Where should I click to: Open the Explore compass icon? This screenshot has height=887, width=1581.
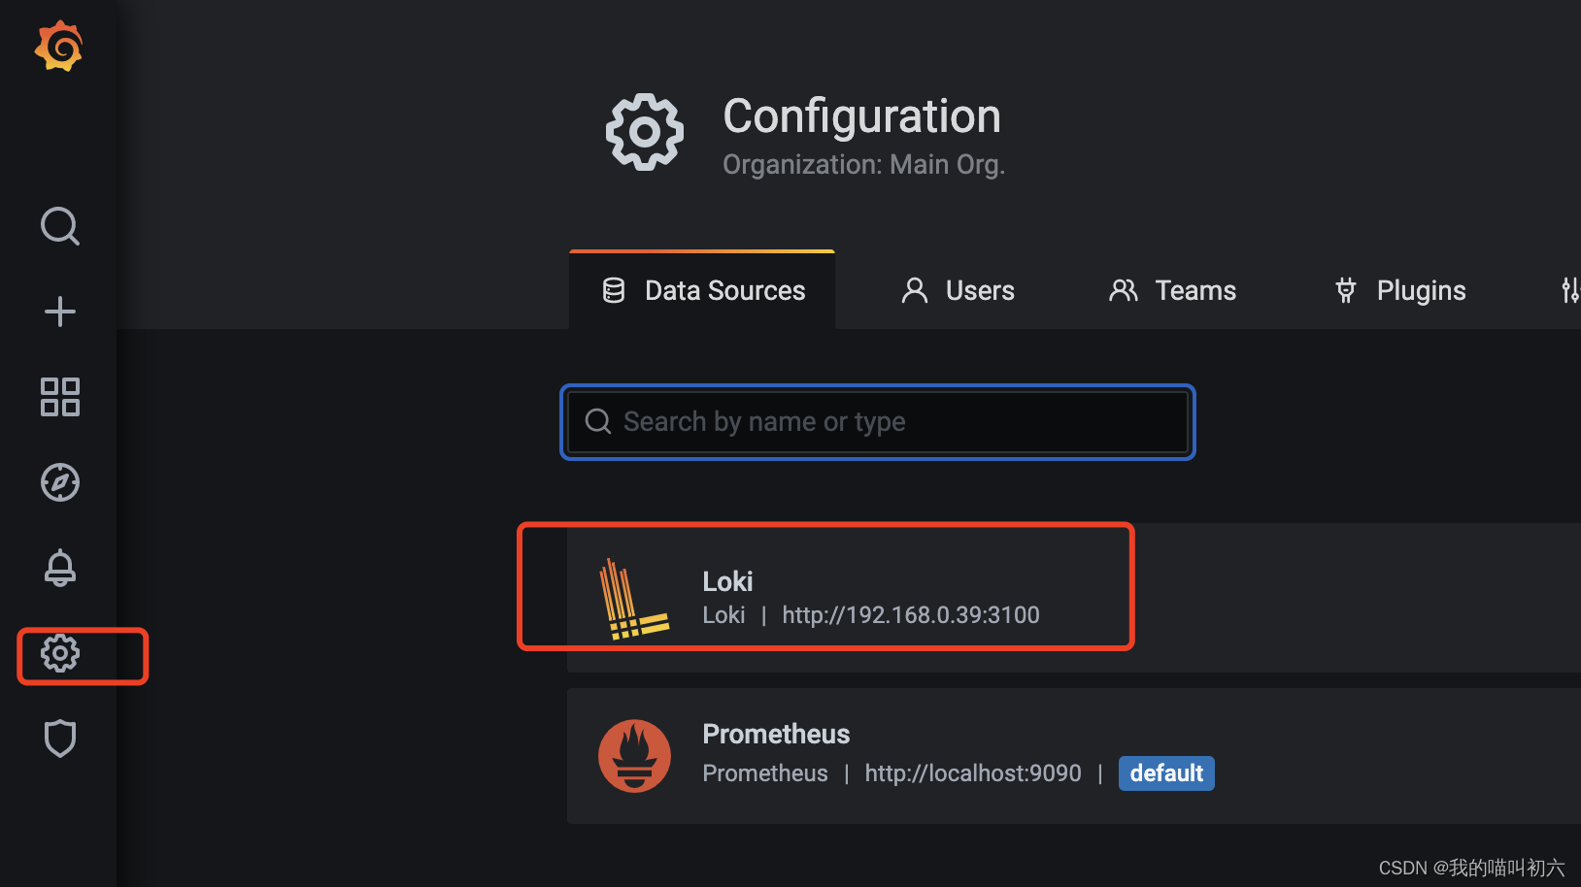point(60,482)
